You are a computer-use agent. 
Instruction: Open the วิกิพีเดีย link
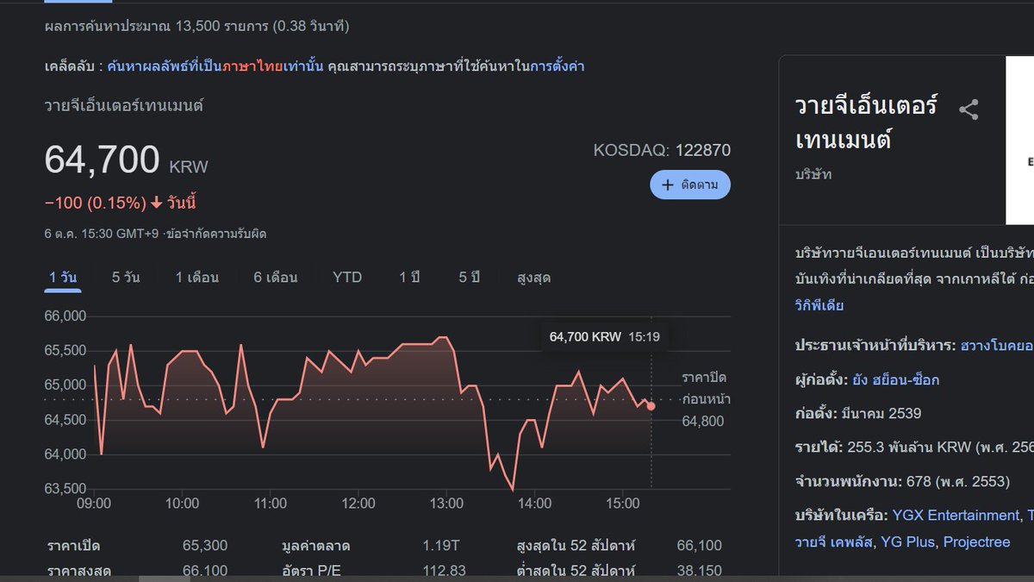819,305
